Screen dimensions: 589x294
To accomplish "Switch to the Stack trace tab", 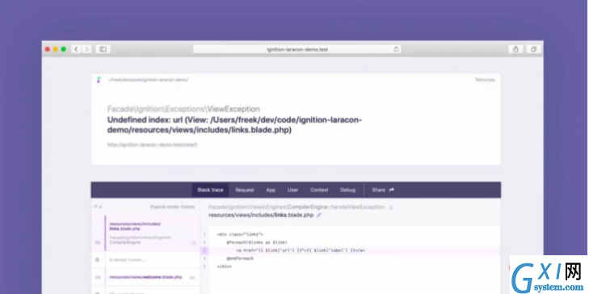I will pyautogui.click(x=210, y=190).
